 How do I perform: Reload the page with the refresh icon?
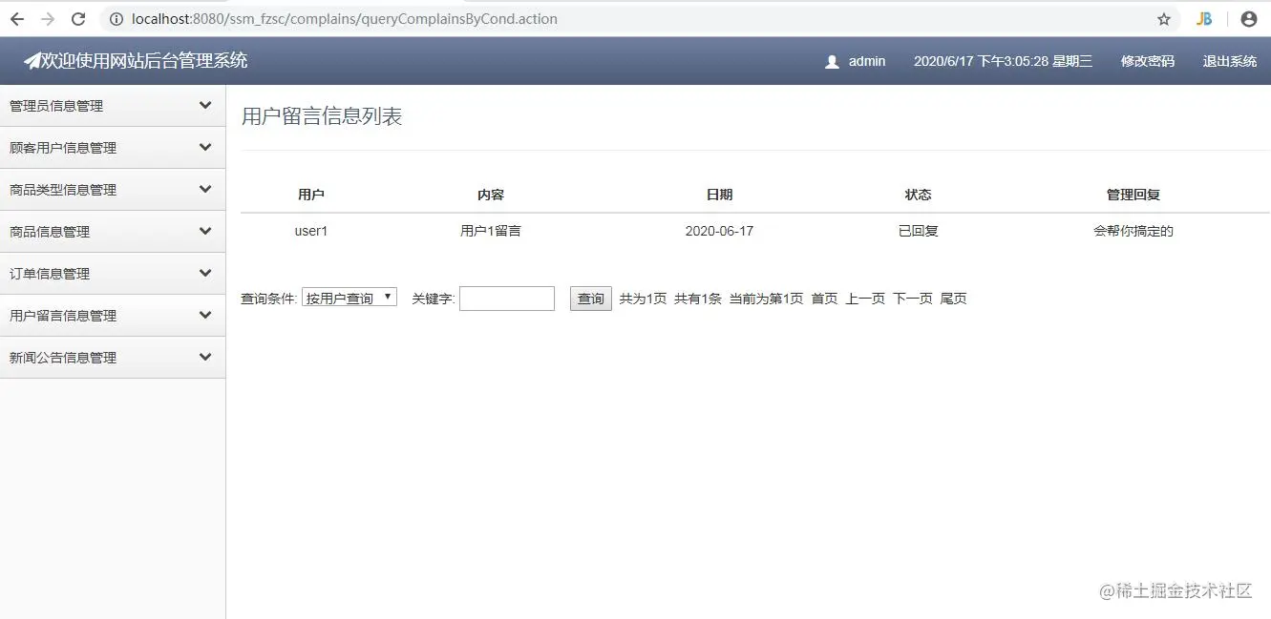pyautogui.click(x=79, y=19)
